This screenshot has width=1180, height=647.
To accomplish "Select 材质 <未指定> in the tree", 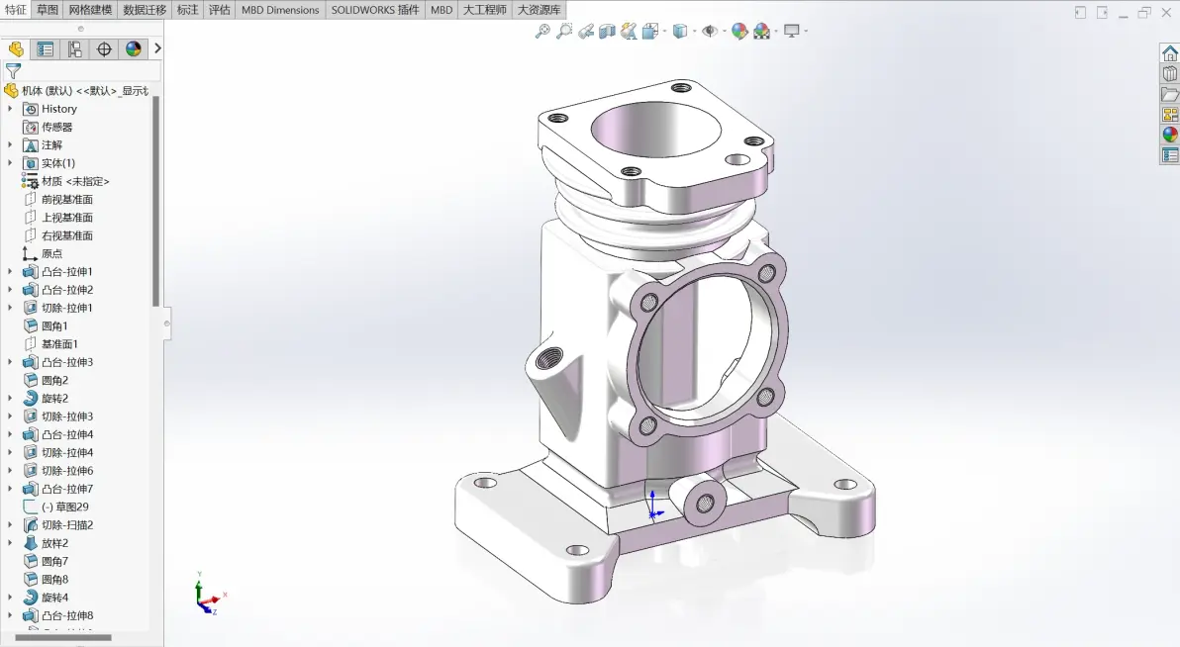I will point(75,181).
